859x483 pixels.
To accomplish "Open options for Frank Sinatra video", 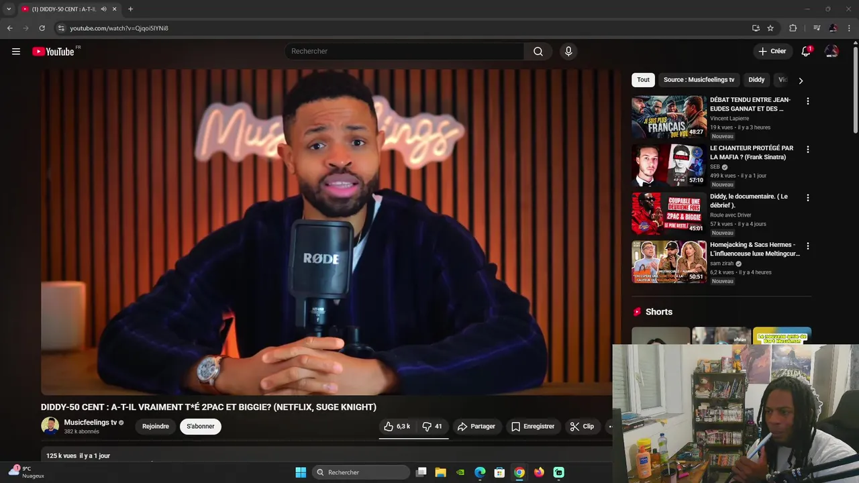I will tap(807, 150).
